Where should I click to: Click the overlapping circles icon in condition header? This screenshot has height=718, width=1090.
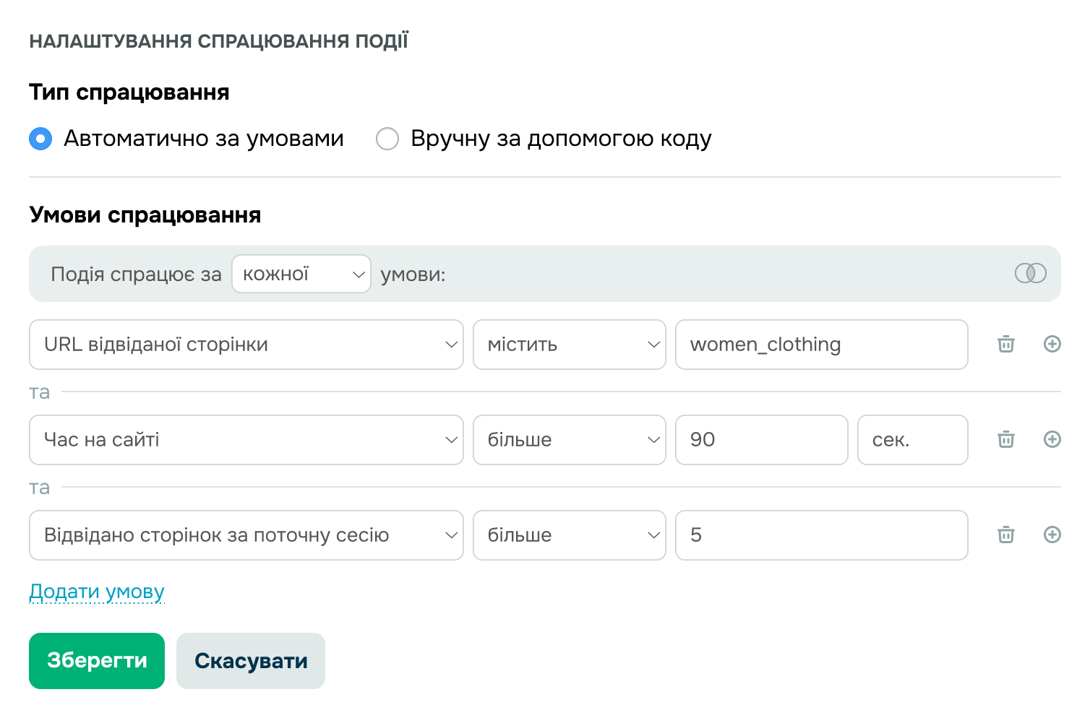pos(1031,274)
